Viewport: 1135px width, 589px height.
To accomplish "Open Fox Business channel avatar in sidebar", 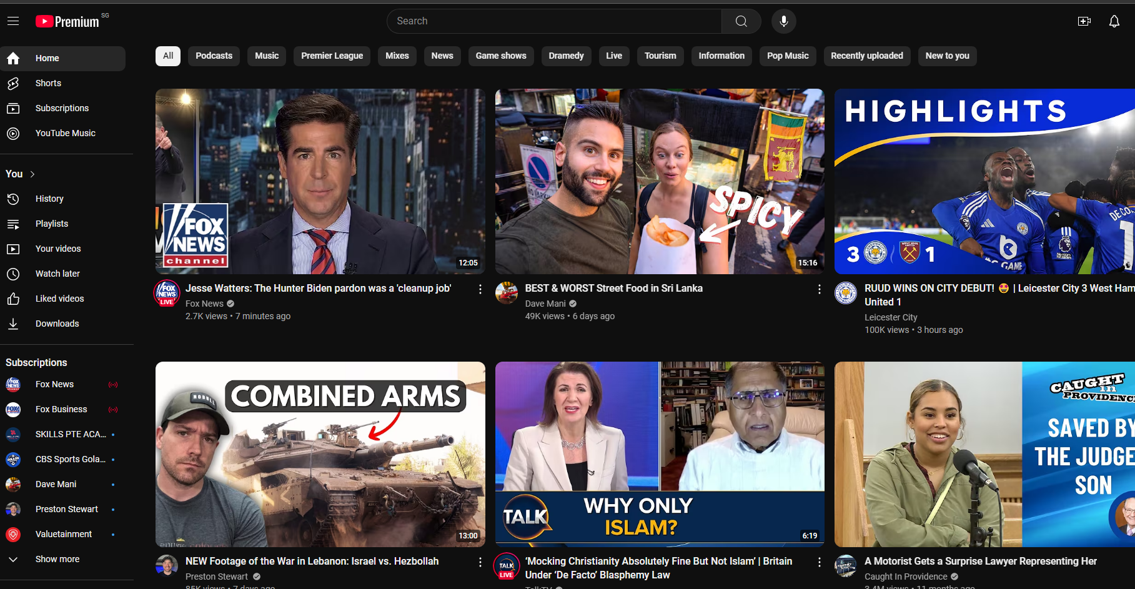I will click(x=13, y=409).
